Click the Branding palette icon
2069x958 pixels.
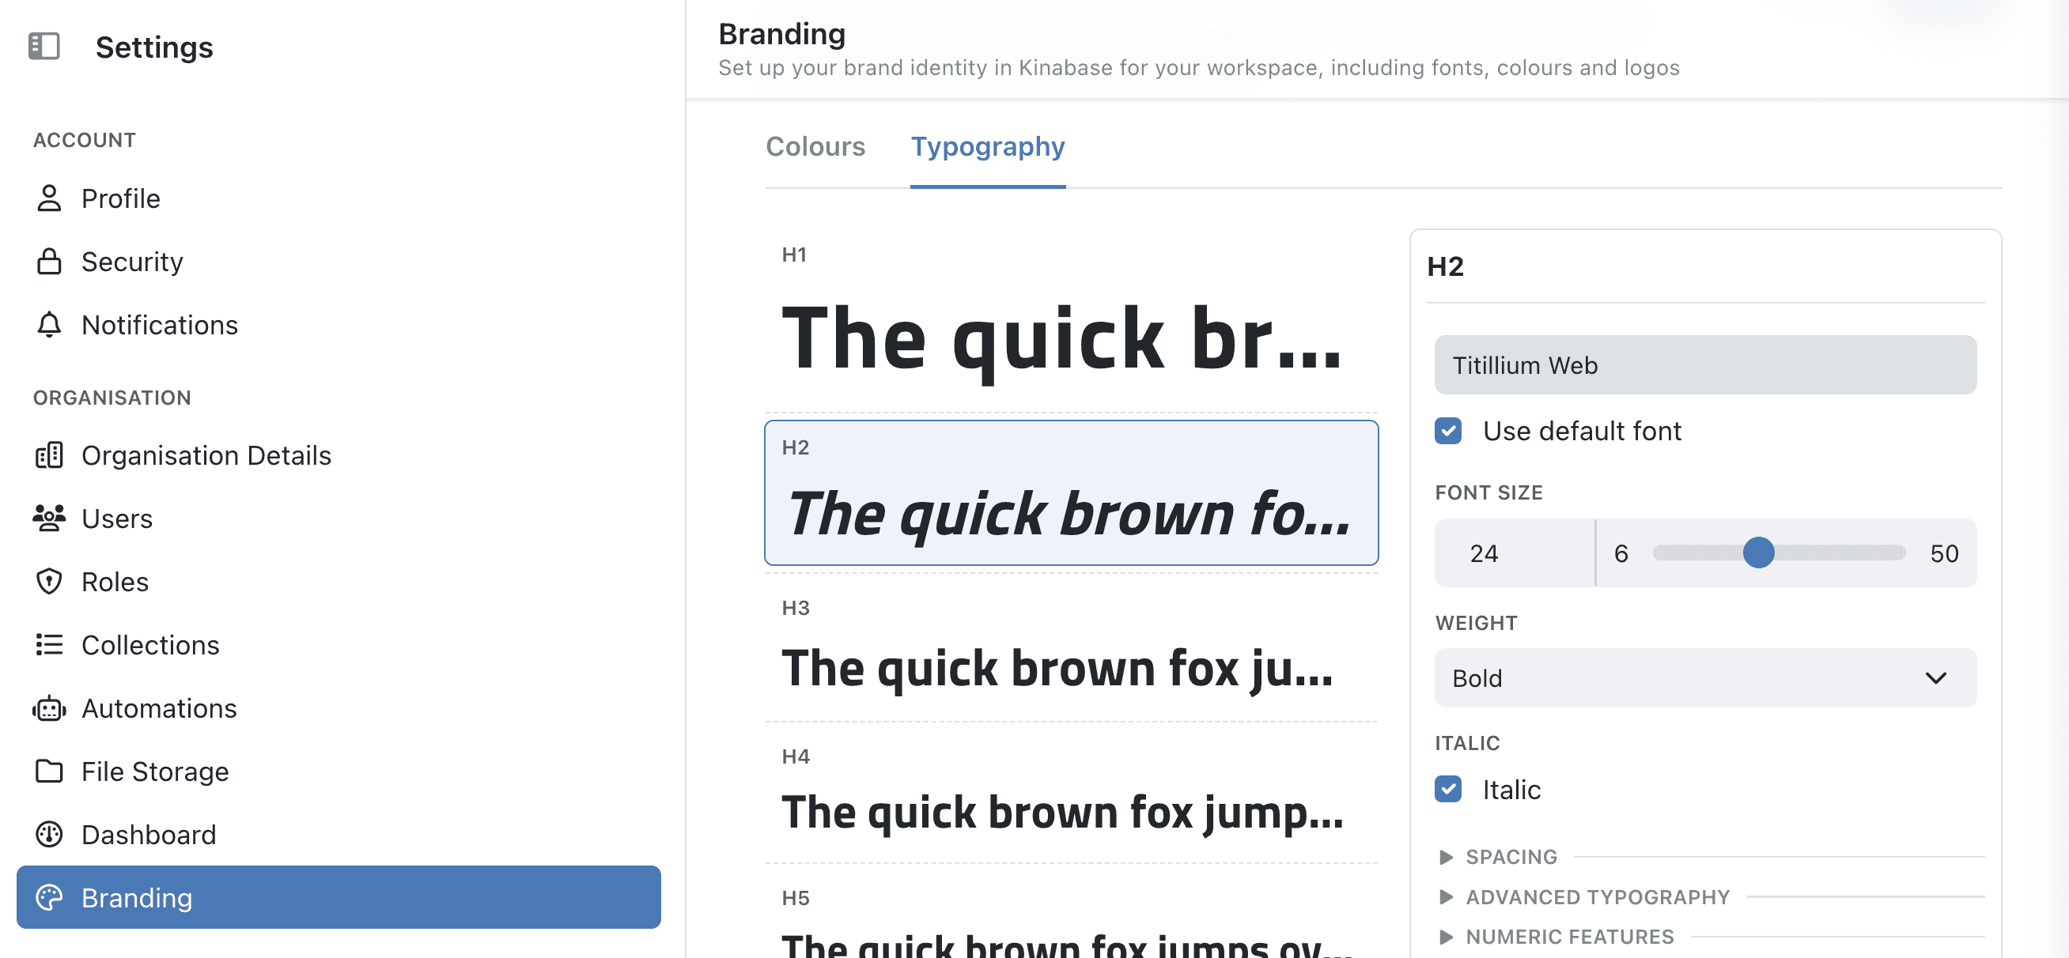click(x=49, y=898)
